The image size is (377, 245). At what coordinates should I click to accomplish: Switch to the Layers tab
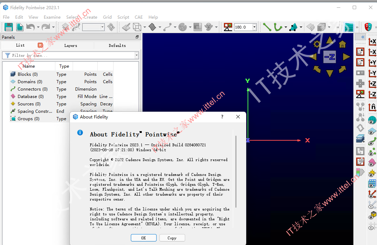pos(71,45)
